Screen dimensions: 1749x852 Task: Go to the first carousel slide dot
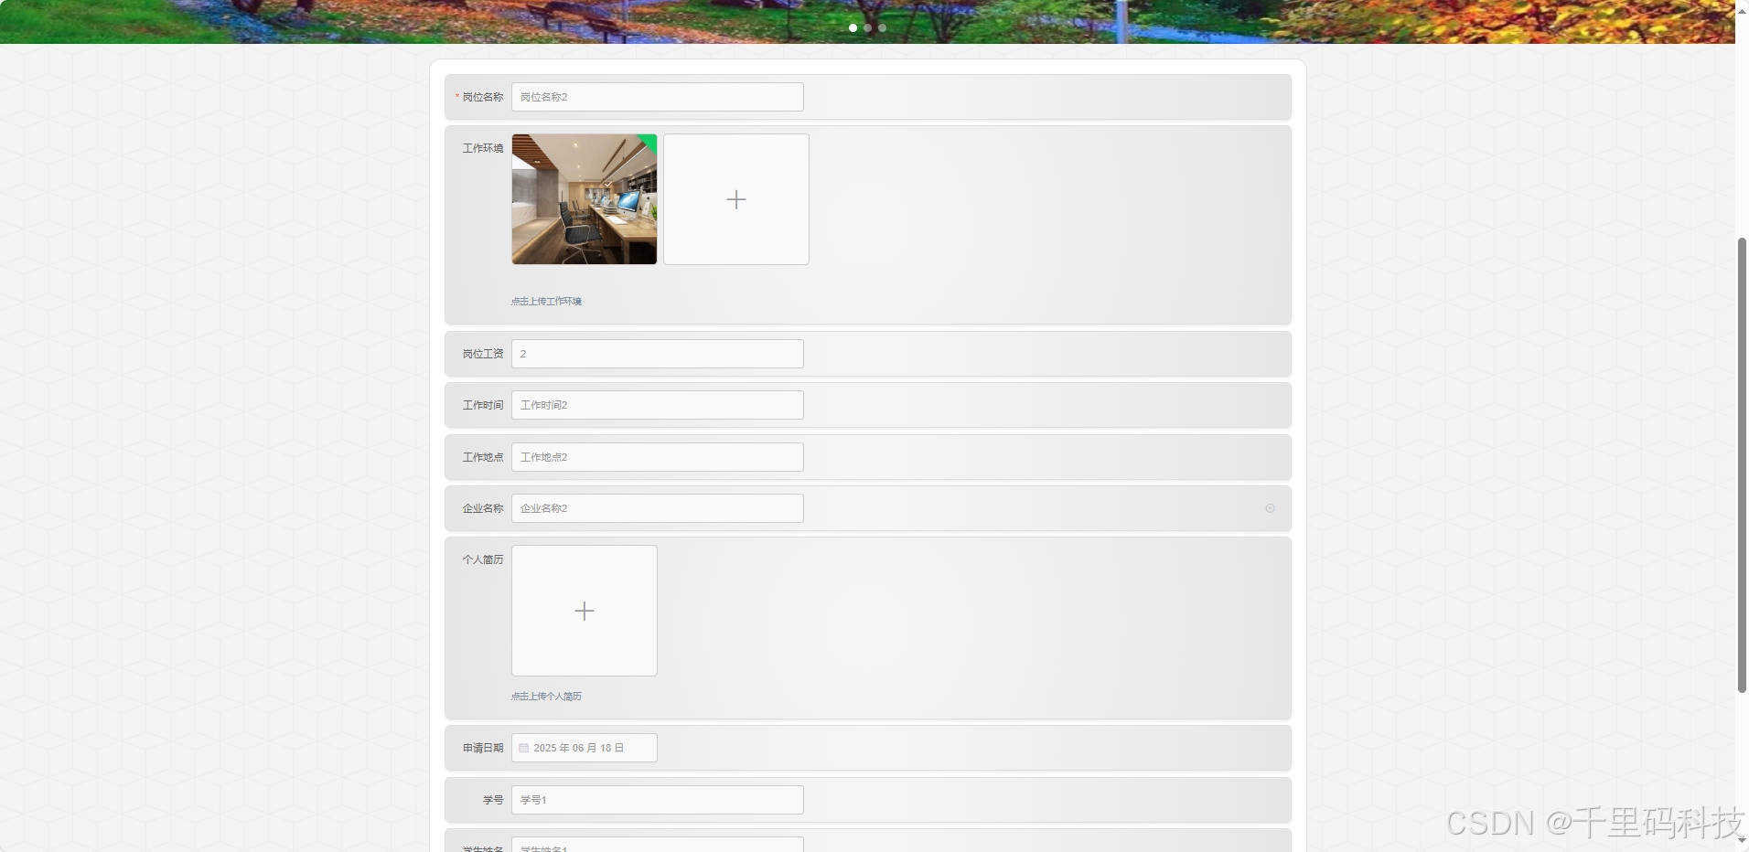click(x=853, y=27)
